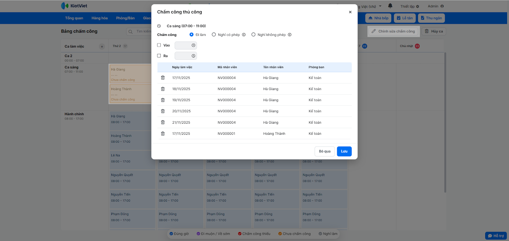Open the Tiếng Việt (VN) language dropdown
The width and height of the screenshot is (509, 241).
point(370,6)
